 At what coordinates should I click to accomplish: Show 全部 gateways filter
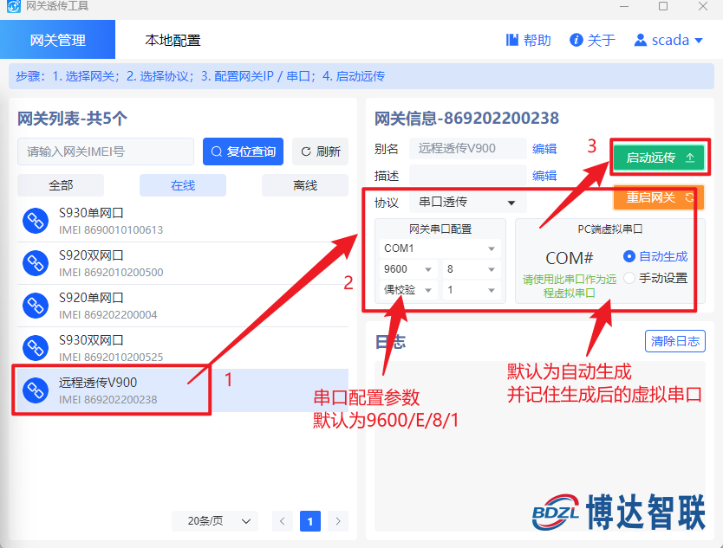coord(61,185)
